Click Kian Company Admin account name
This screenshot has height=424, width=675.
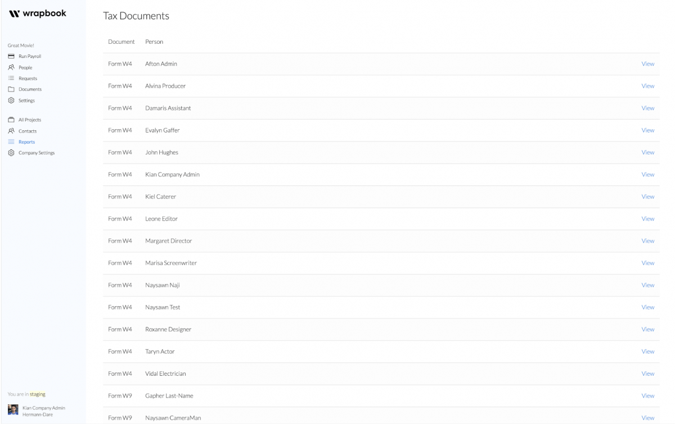tap(44, 408)
